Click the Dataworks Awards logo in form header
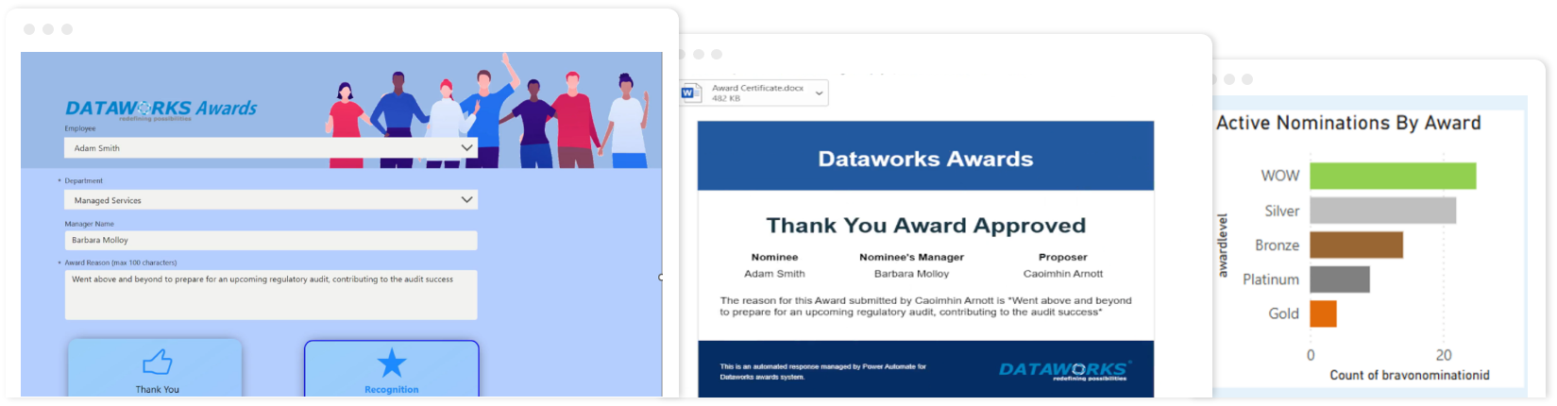 [161, 110]
